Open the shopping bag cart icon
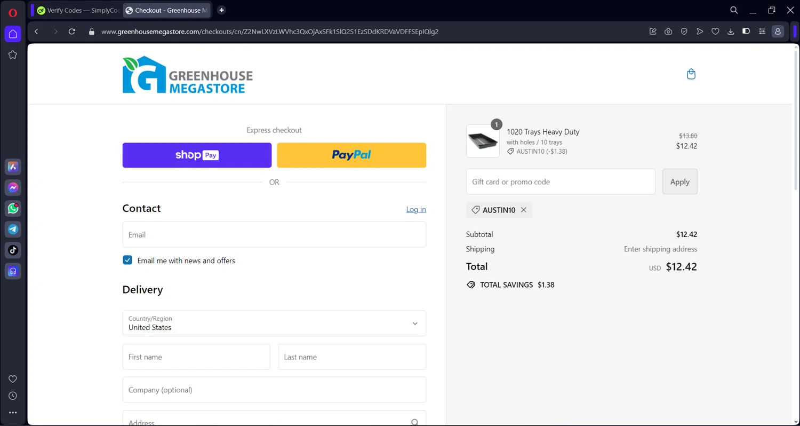This screenshot has height=426, width=800. 691,74
